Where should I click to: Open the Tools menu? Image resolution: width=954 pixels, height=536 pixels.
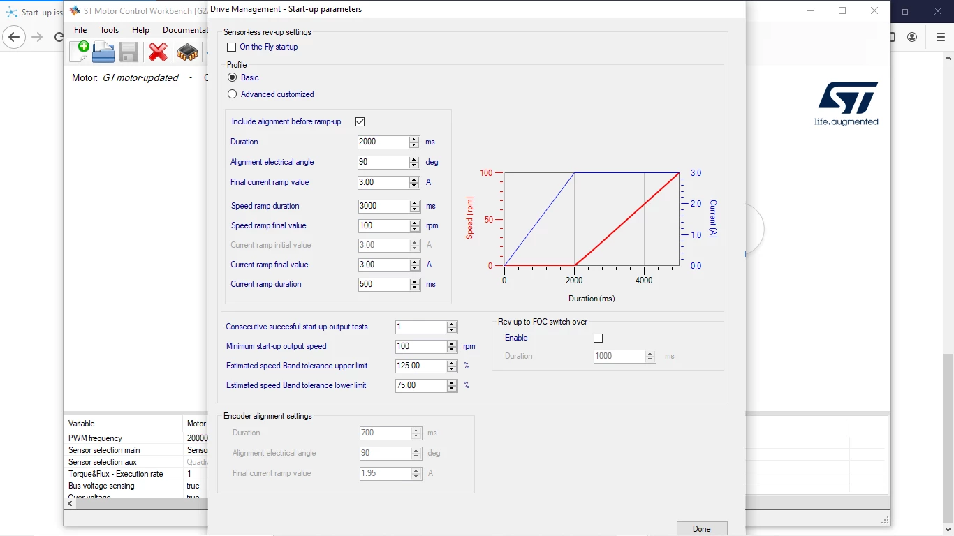click(x=110, y=30)
